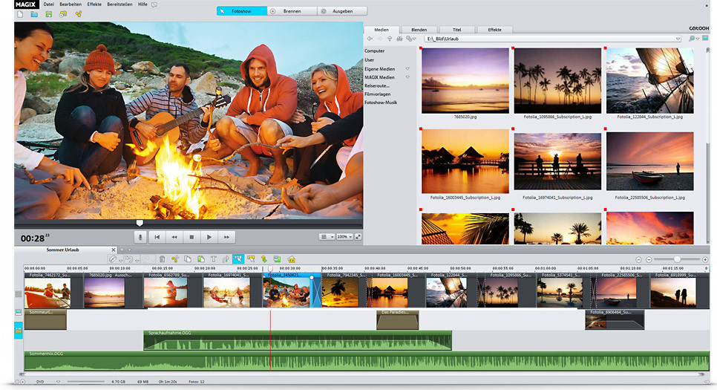Click the up-folder arrow in media browser
The width and height of the screenshot is (717, 390).
[389, 38]
